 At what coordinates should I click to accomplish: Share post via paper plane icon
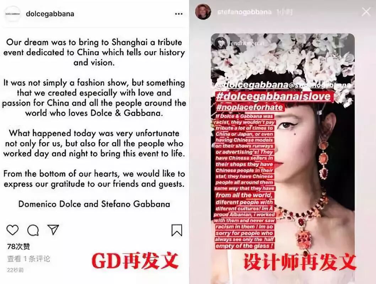[53, 230]
